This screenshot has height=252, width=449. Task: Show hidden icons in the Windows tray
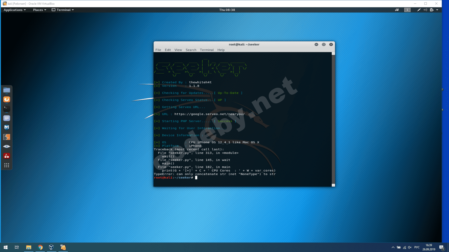click(x=393, y=247)
